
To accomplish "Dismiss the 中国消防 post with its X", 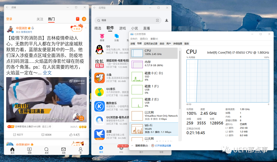I will pyautogui.click(x=86, y=28).
